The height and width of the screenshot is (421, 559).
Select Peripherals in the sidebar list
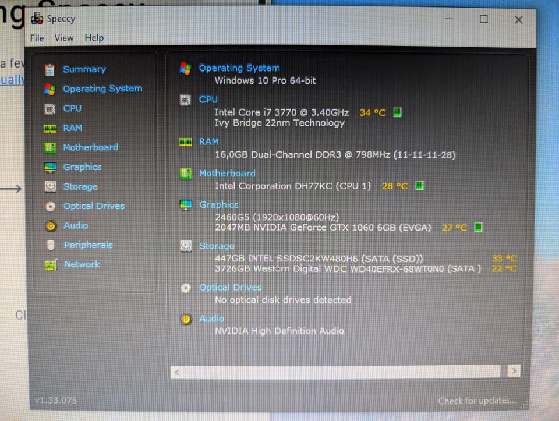[x=89, y=245]
